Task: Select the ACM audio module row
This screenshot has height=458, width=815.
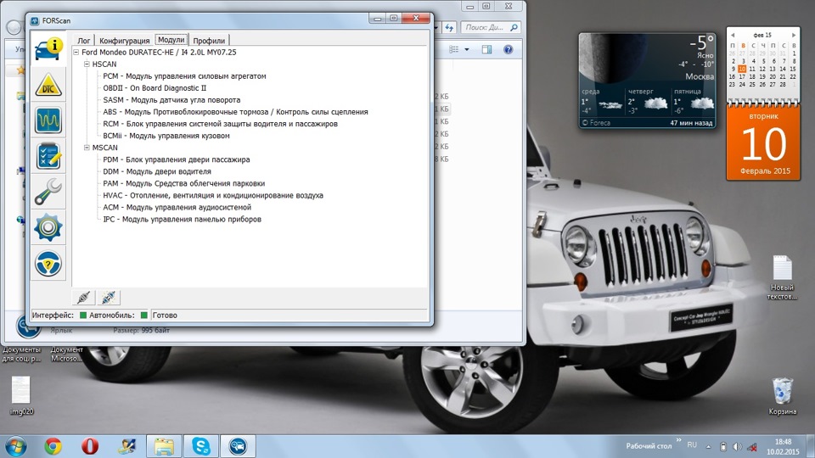Action: (x=177, y=207)
